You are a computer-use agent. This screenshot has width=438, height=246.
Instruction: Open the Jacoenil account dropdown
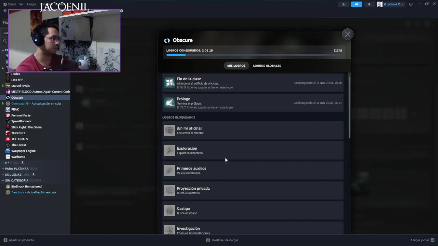pyautogui.click(x=393, y=4)
